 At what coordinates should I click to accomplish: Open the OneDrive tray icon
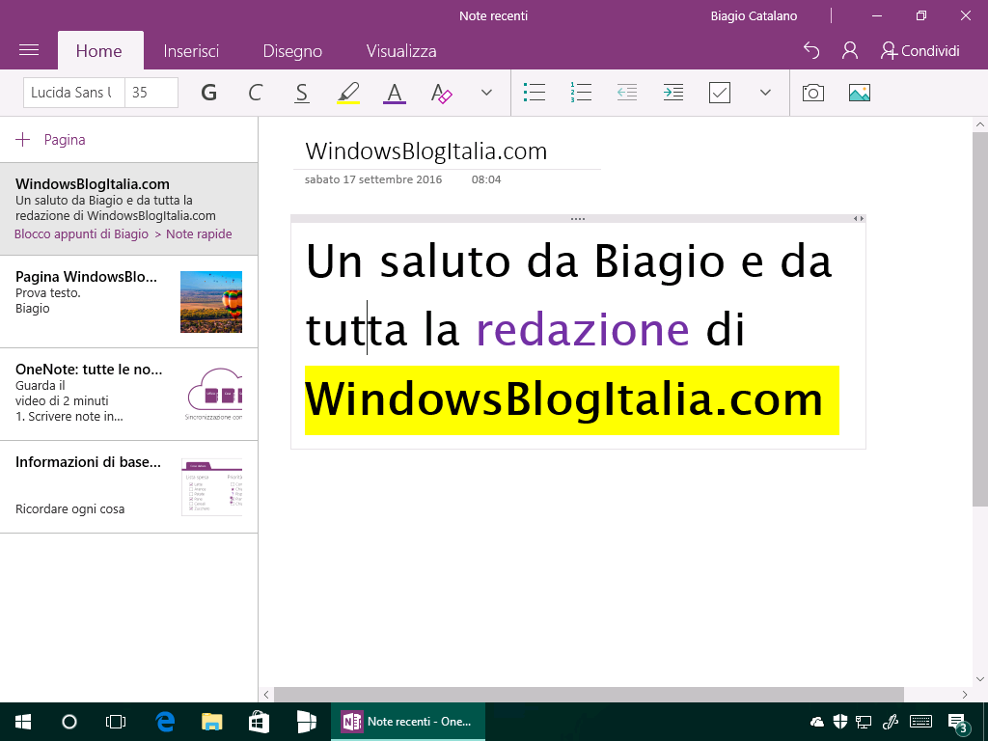click(816, 722)
